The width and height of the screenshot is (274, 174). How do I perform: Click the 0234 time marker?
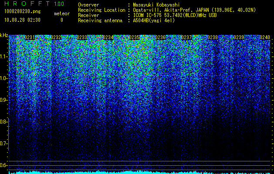point(108,37)
